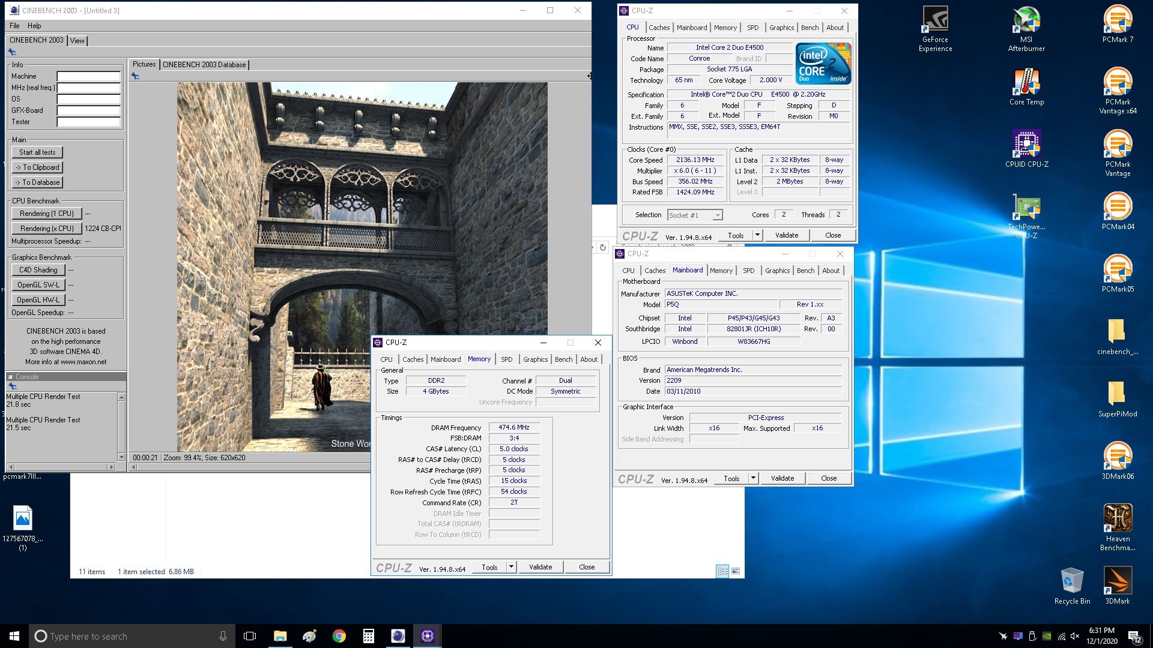Open PCMark04 desktop shortcut
This screenshot has height=648, width=1153.
pos(1118,211)
